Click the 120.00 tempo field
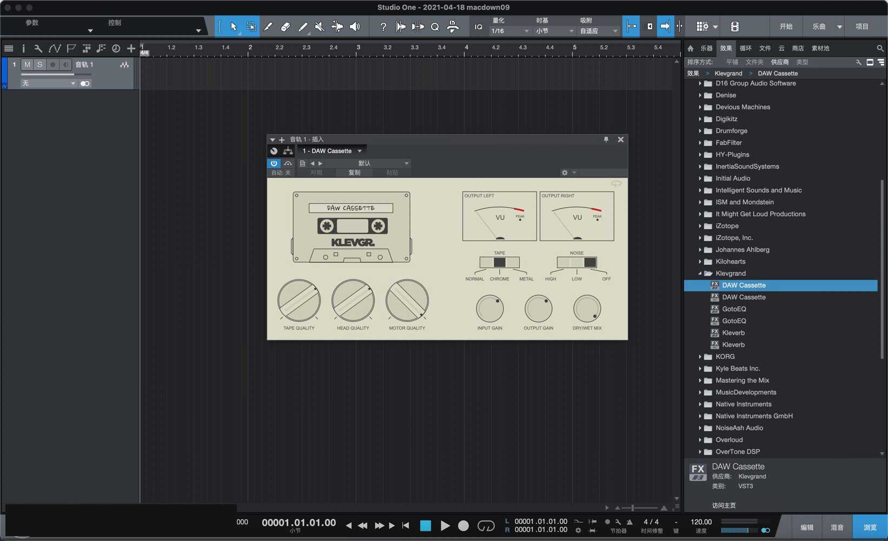The image size is (888, 541). (701, 522)
